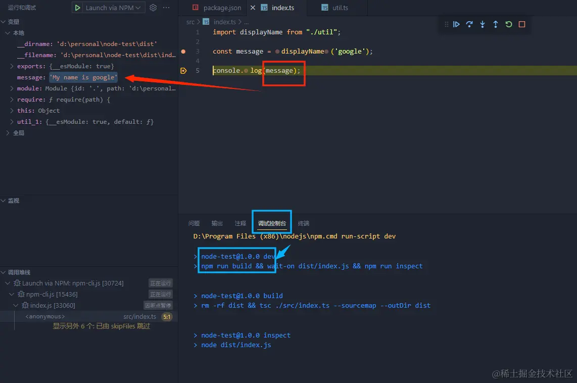Click the bug icon beside Launch via NPM session
The image size is (577, 383).
[x=17, y=283]
